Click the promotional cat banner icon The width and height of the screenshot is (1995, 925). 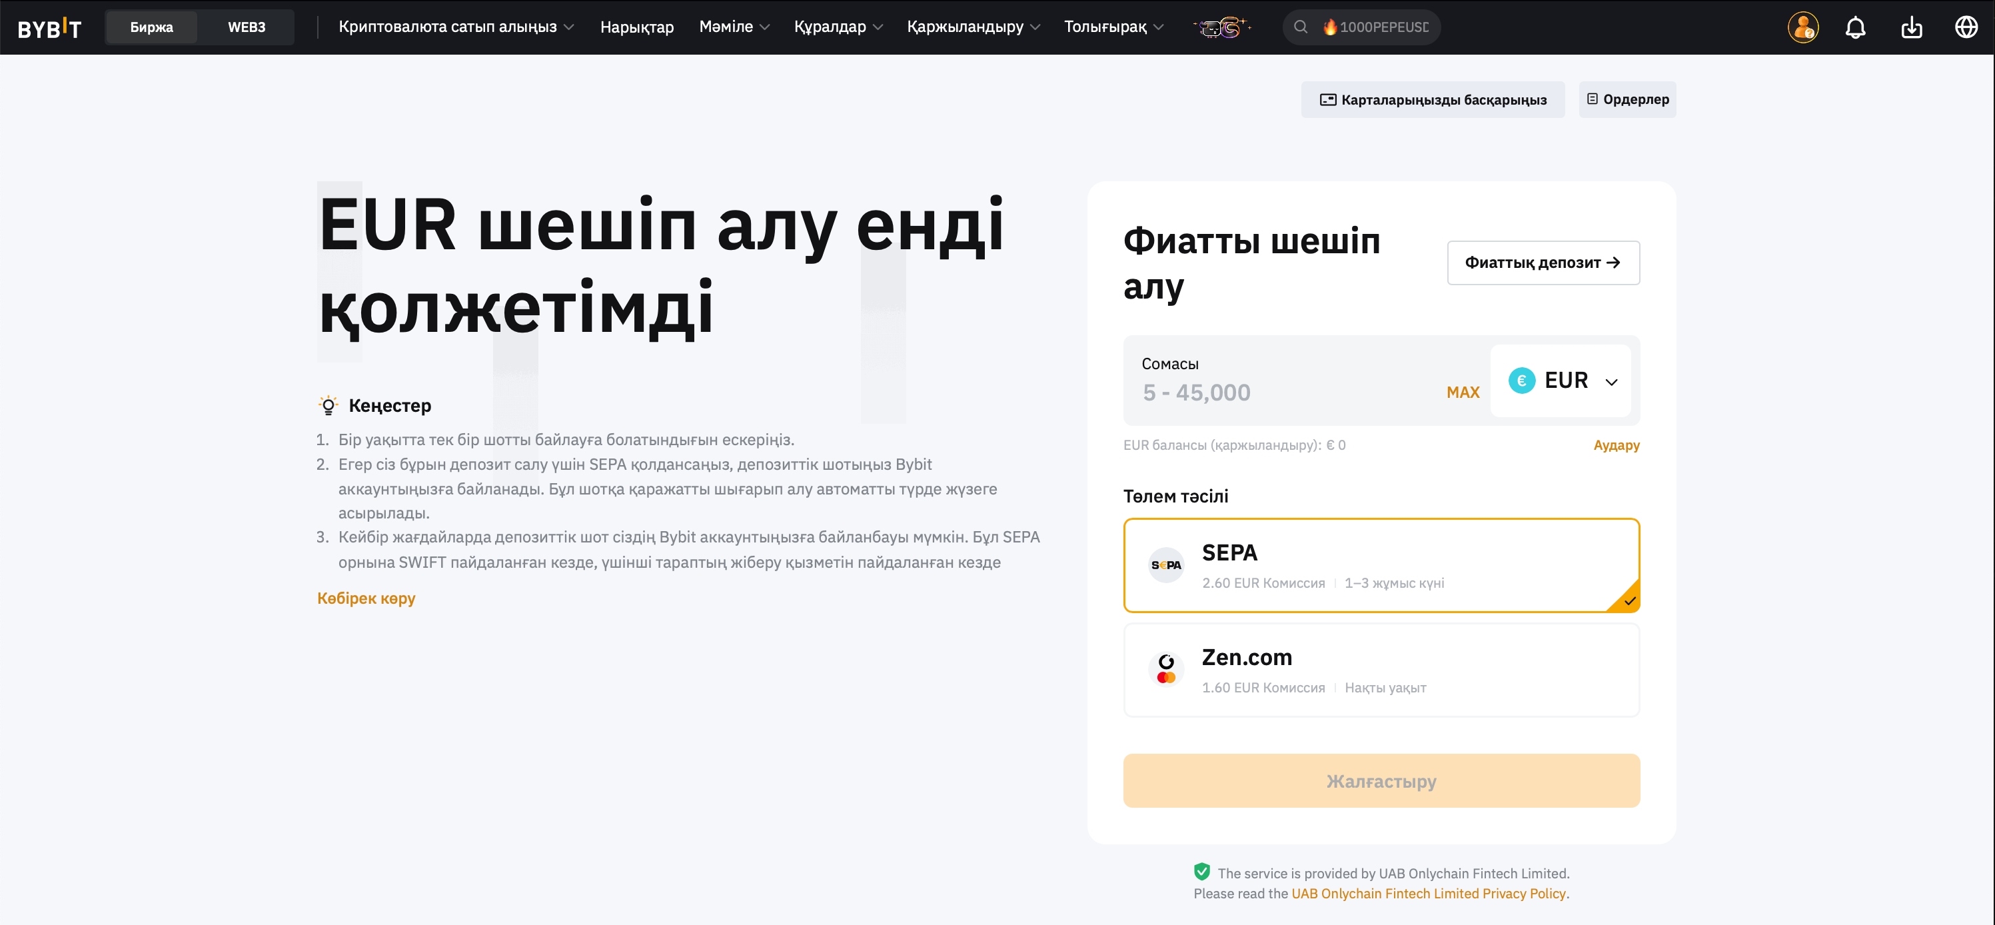pos(1221,27)
